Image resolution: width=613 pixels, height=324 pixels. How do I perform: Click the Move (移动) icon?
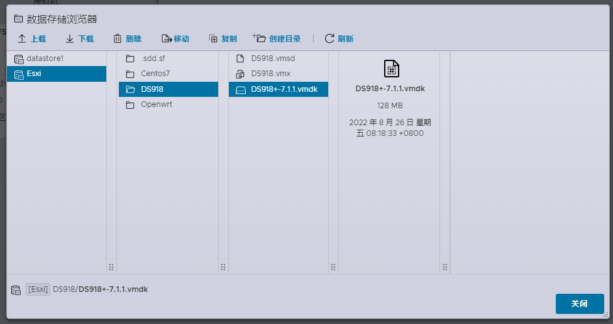(166, 39)
